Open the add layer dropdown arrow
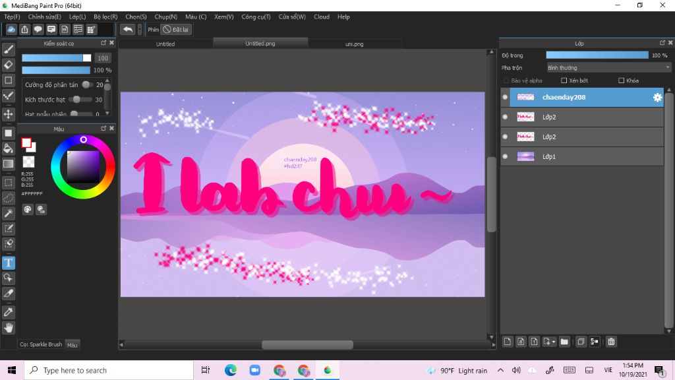 coord(554,342)
